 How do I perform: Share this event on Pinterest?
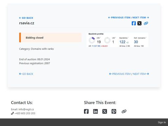point(114,112)
